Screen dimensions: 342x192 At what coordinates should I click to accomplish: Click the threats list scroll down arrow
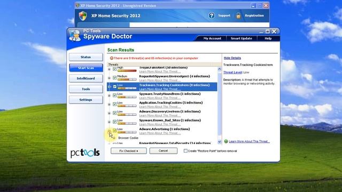tap(220, 142)
